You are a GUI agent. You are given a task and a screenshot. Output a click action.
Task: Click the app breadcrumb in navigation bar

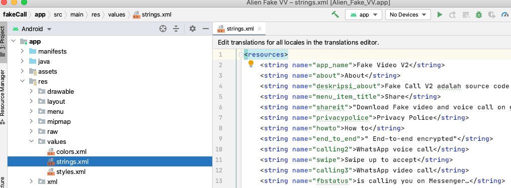(x=40, y=15)
